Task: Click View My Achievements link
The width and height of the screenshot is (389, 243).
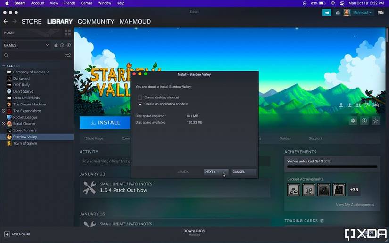Action: (x=355, y=205)
